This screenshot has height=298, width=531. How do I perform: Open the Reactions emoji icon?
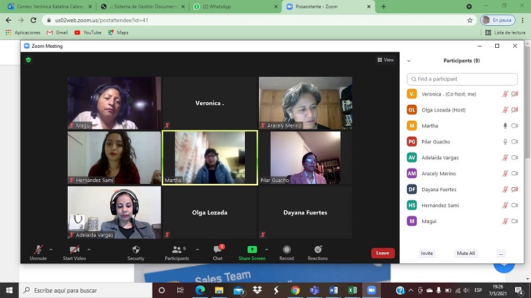click(317, 250)
